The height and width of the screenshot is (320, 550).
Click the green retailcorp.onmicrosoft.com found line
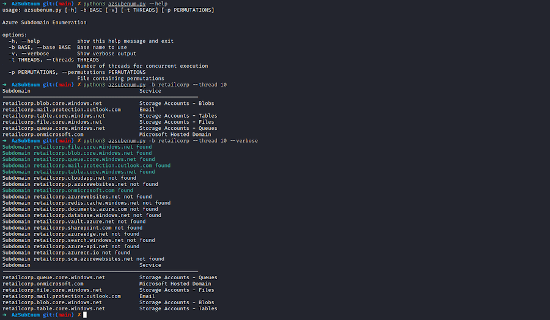pyautogui.click(x=68, y=191)
